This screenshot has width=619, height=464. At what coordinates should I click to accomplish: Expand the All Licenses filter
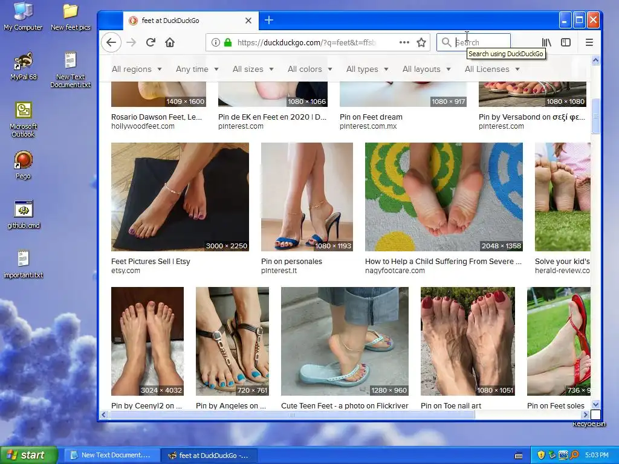pyautogui.click(x=492, y=69)
